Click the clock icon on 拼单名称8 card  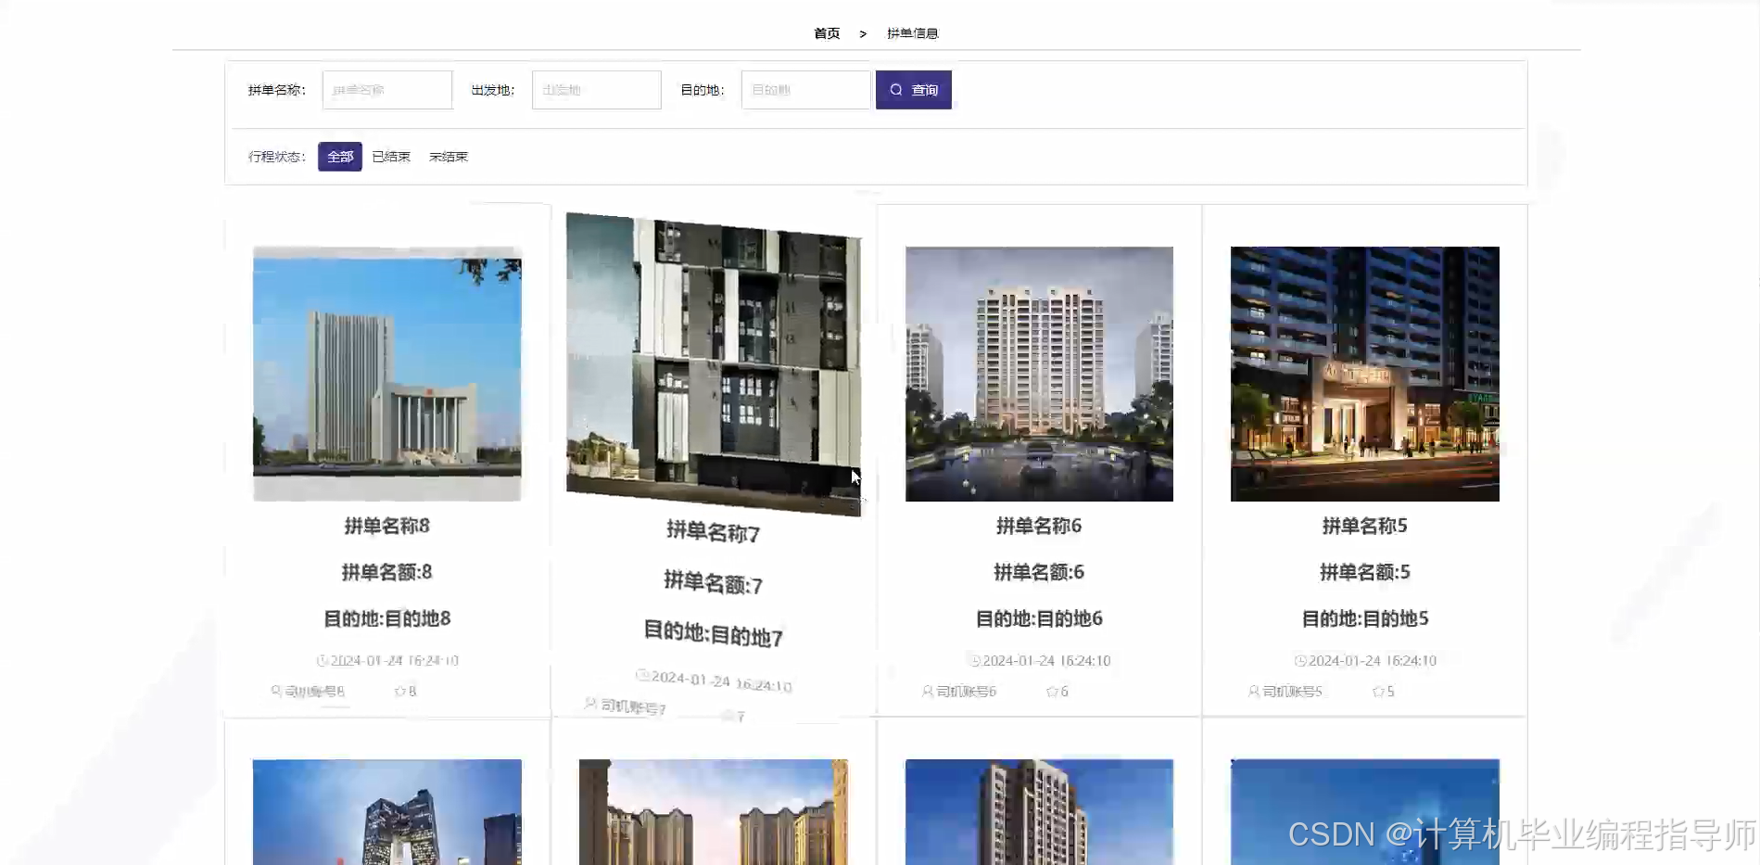tap(321, 660)
